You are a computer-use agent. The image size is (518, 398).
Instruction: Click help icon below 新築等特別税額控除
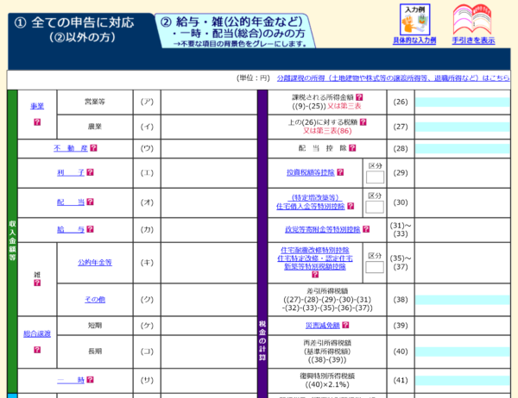315,274
